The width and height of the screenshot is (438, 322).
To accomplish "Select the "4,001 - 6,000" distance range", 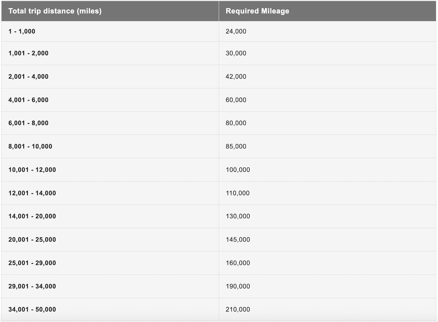I will point(28,100).
